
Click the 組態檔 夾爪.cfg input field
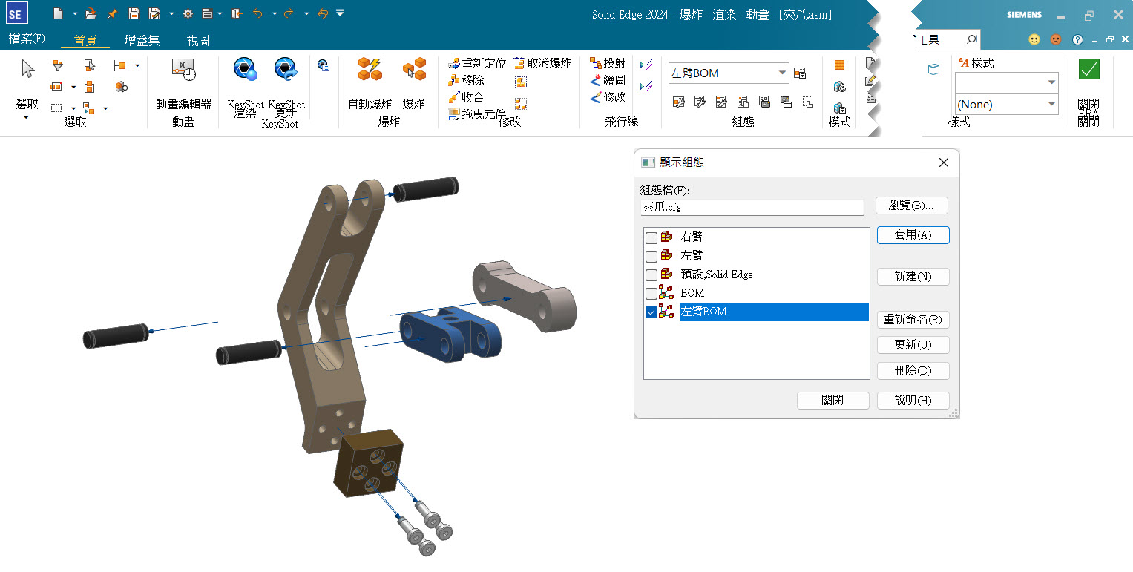pyautogui.click(x=752, y=208)
